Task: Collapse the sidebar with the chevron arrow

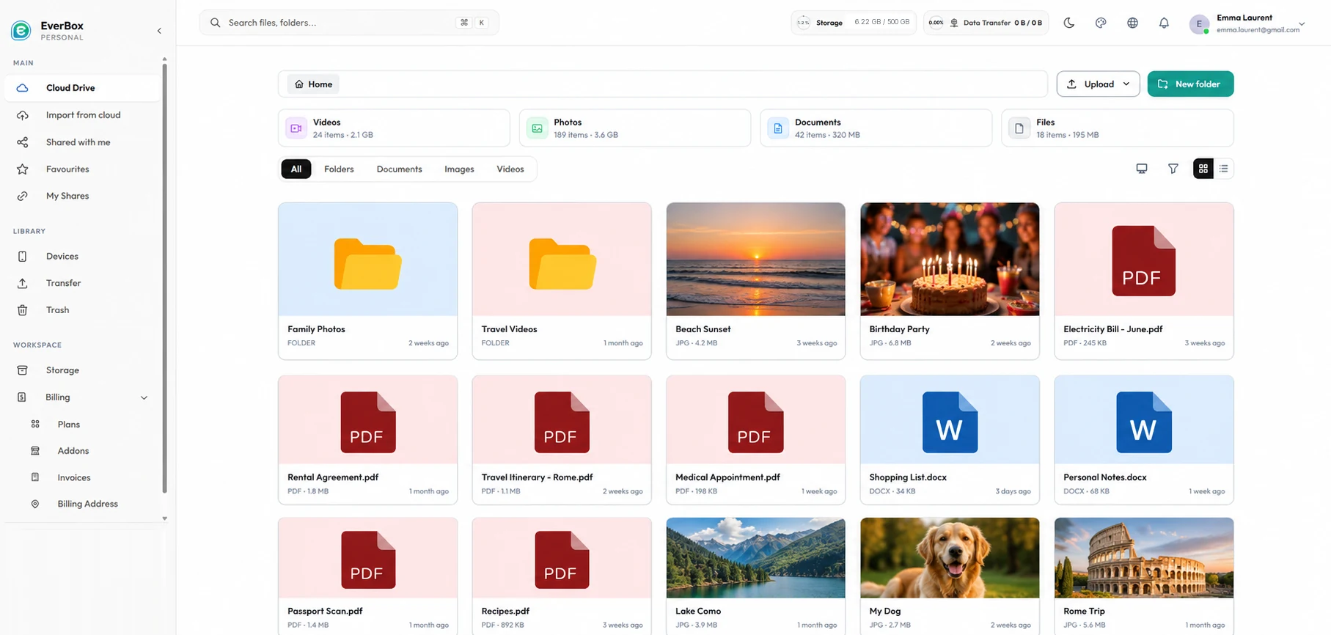Action: 159,31
